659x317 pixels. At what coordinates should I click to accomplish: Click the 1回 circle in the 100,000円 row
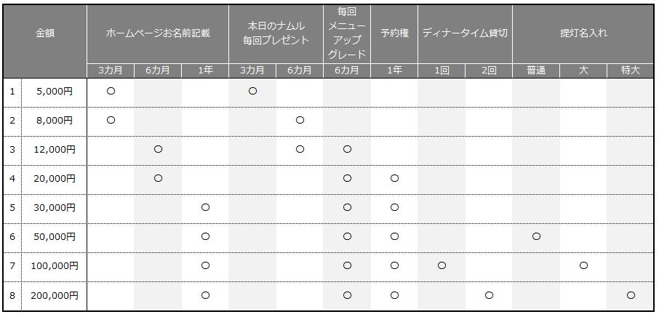click(x=442, y=266)
